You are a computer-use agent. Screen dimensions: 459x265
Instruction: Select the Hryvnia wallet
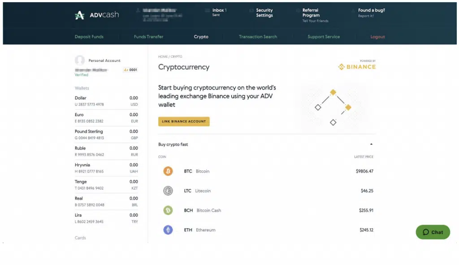tap(106, 168)
